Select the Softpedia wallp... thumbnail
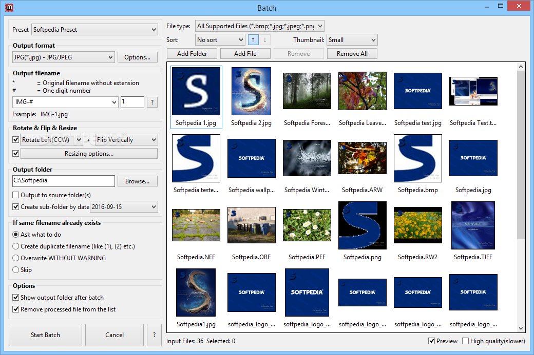This screenshot has width=534, height=355. tap(251, 158)
